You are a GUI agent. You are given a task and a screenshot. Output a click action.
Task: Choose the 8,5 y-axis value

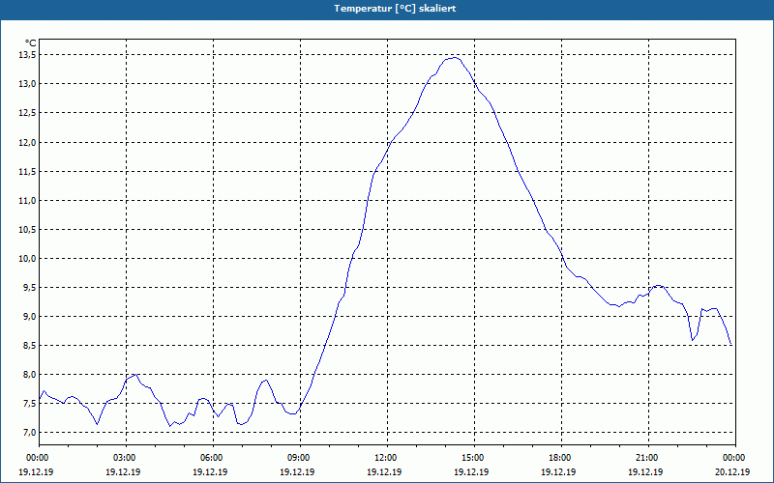(30, 346)
